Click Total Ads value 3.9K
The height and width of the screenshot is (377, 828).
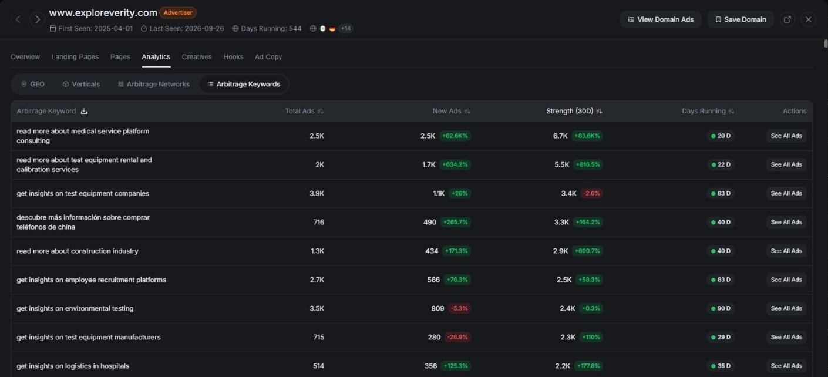click(x=317, y=193)
